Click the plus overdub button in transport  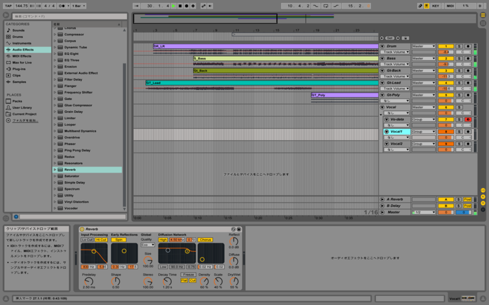click(x=193, y=6)
